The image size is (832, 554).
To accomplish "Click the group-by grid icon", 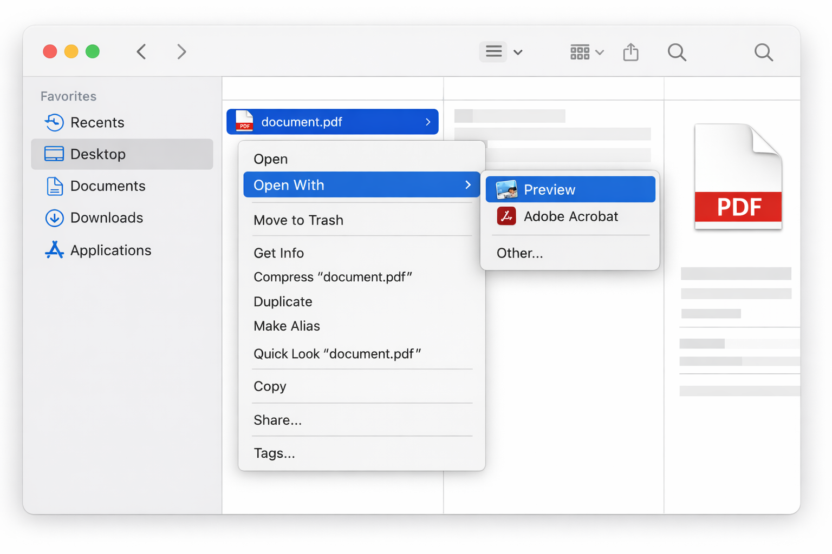I will [580, 52].
